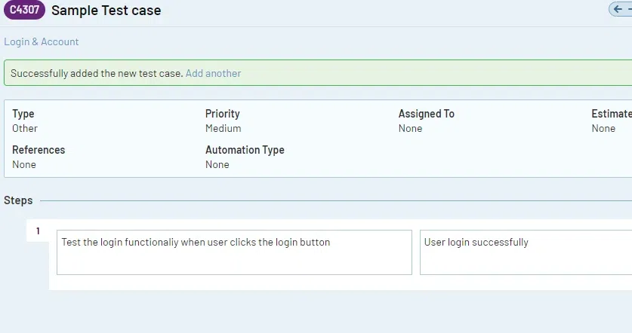
Task: Click step number 1 marker
Action: (38, 231)
